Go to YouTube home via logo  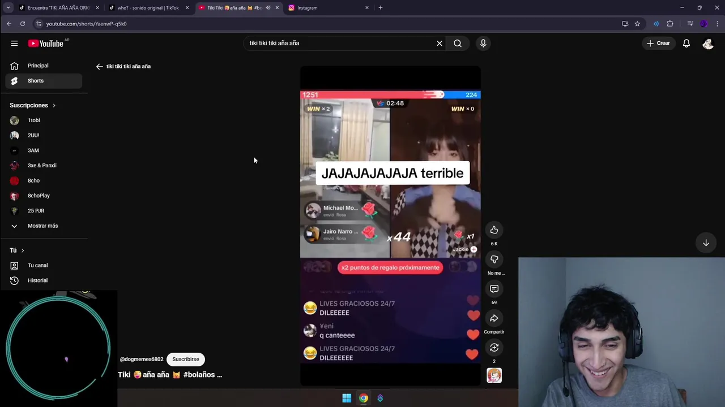click(x=46, y=44)
